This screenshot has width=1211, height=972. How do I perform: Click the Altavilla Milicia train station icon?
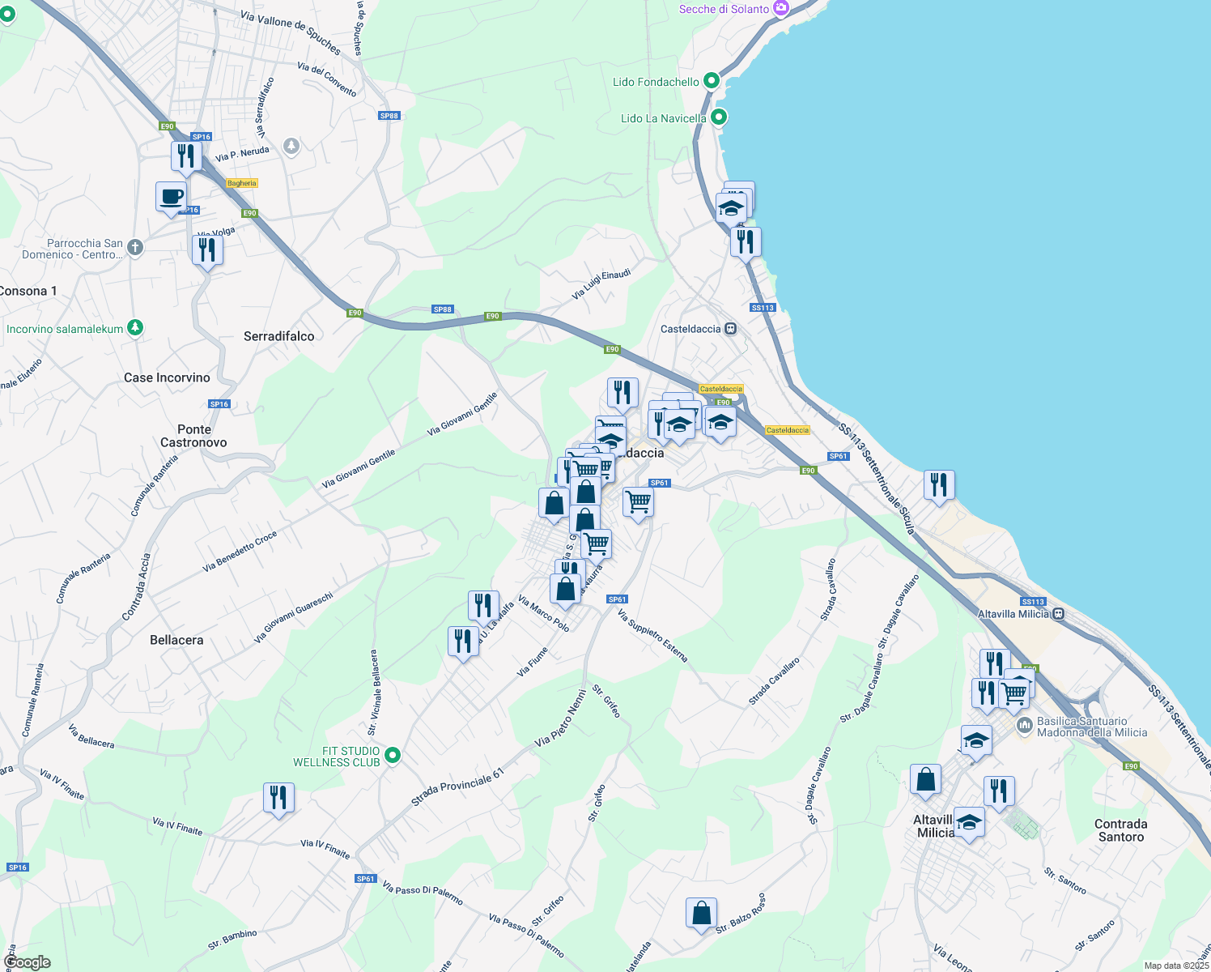pos(1058,614)
